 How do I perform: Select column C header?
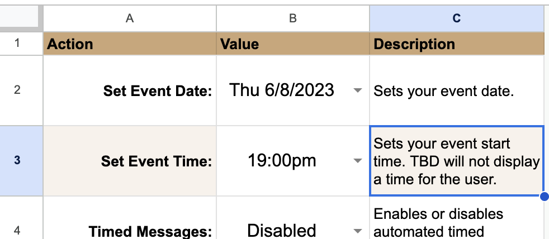[456, 18]
